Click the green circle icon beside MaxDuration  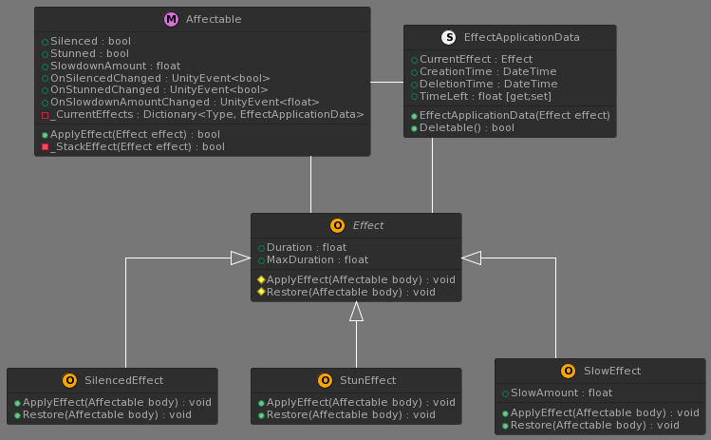(261, 260)
